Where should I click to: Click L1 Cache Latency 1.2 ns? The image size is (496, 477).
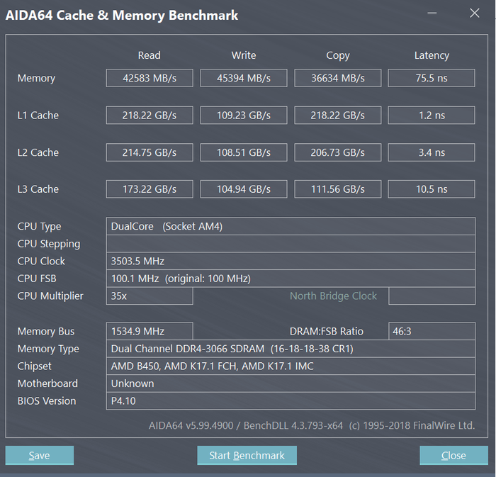point(432,115)
